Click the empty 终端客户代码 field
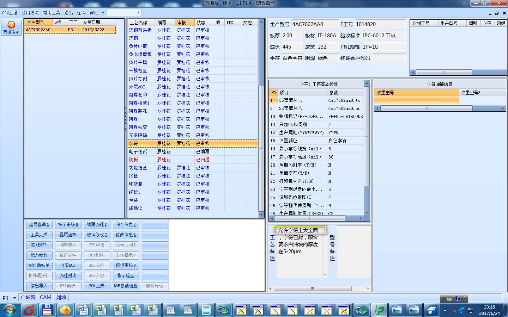Image resolution: width=508 pixels, height=317 pixels. point(389,58)
